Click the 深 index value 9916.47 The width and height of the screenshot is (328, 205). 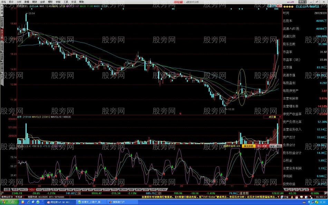(96, 193)
